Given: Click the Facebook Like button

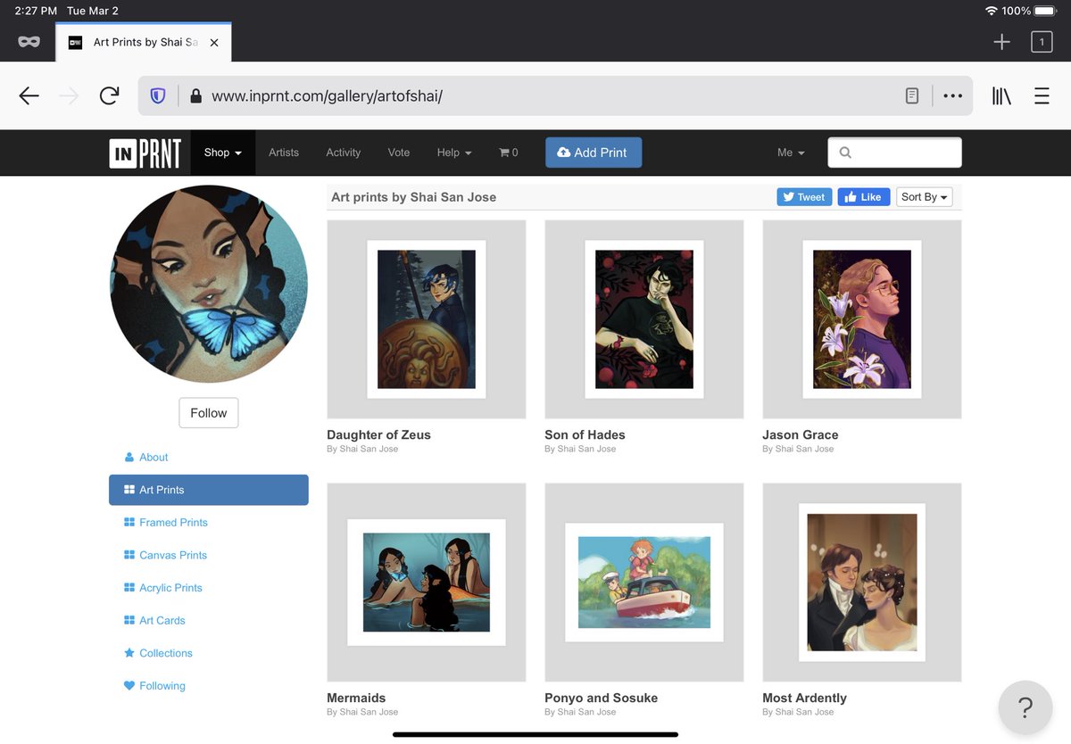Looking at the screenshot, I should click(863, 197).
